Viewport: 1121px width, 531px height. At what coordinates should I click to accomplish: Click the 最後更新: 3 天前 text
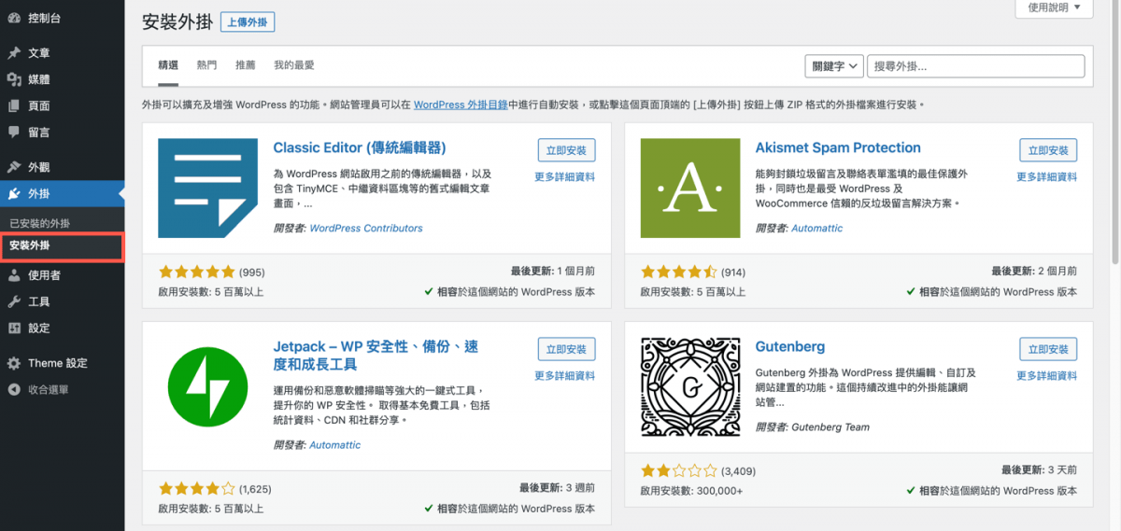point(1039,471)
